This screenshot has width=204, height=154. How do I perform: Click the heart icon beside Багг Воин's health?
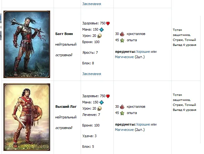108,23
